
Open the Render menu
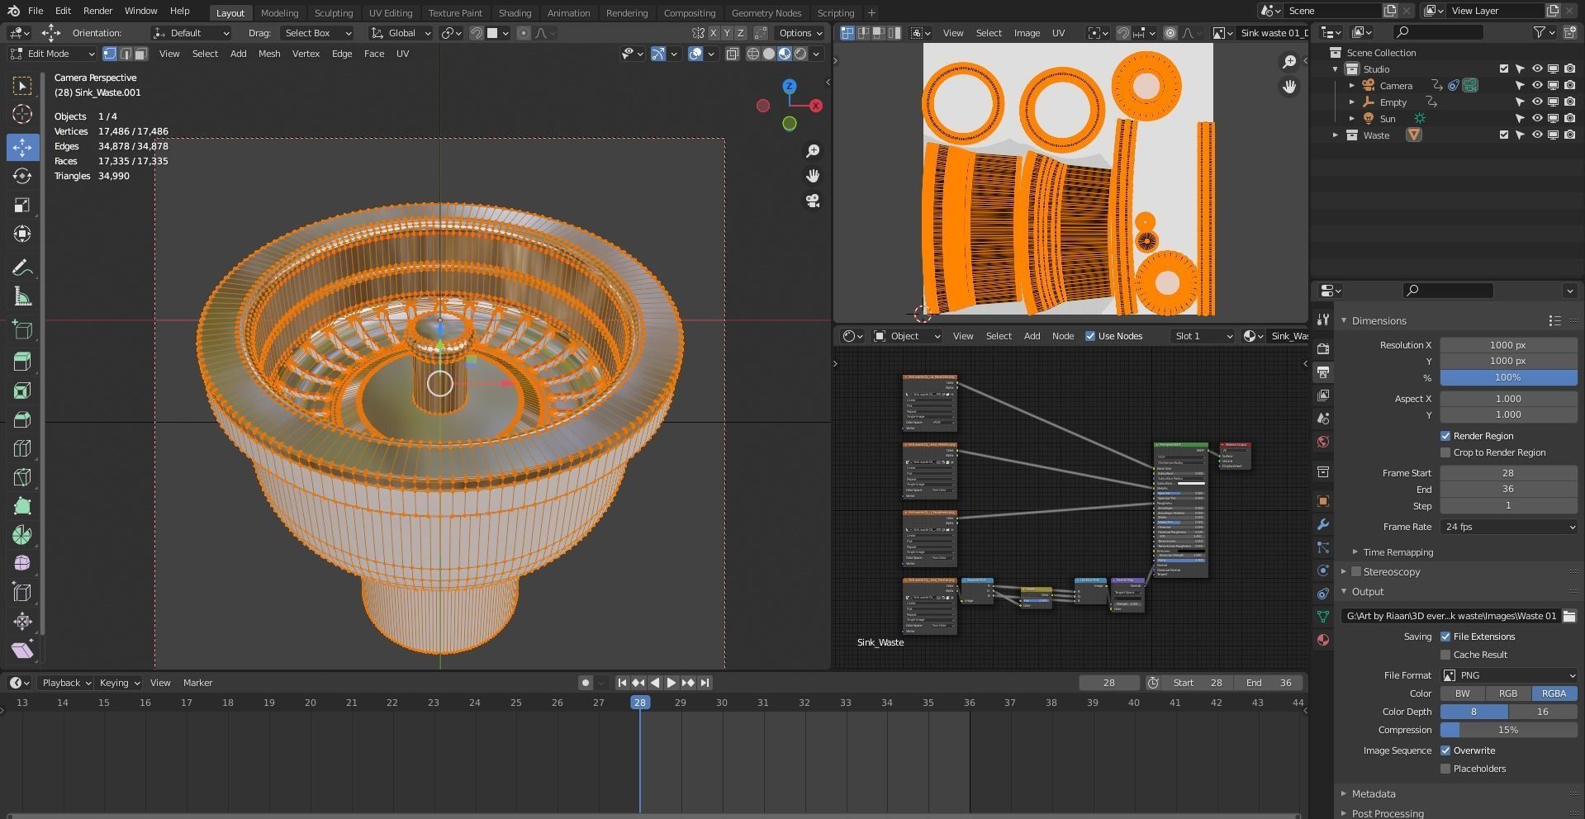[x=97, y=11]
